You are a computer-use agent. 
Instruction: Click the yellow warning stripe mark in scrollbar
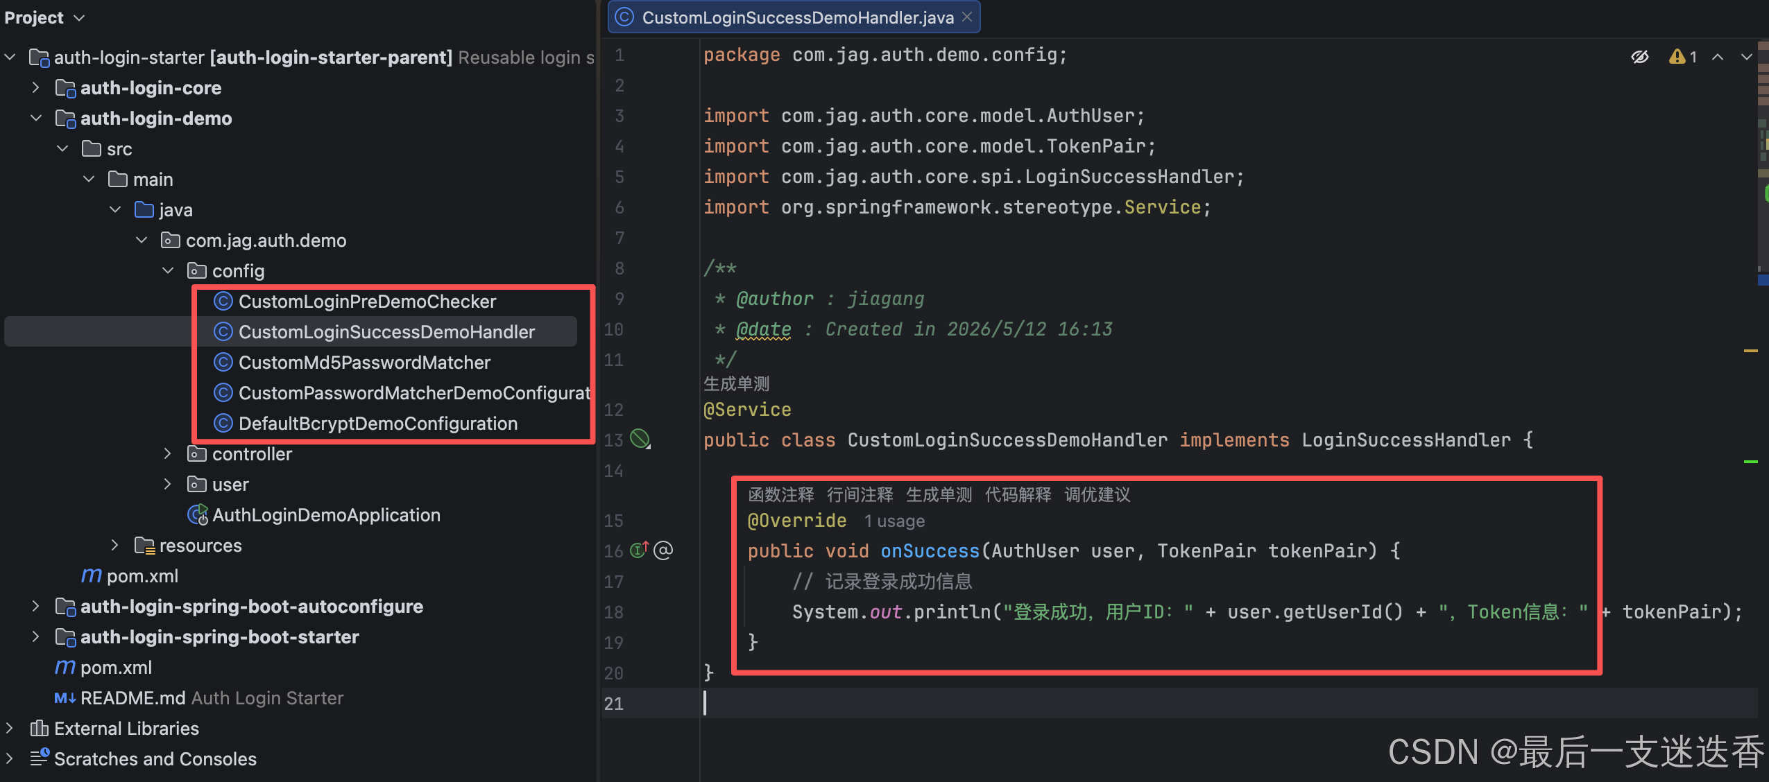[1751, 351]
